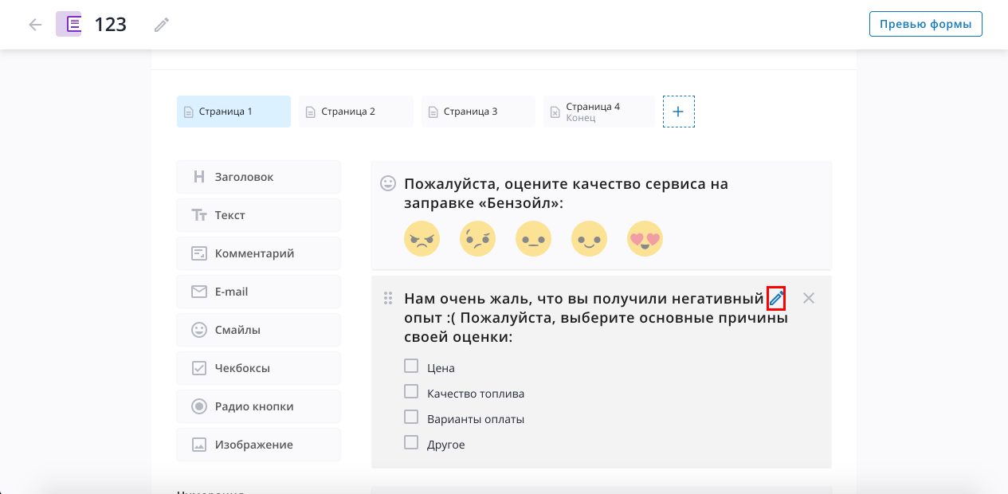Add an E-mail field element
The height and width of the screenshot is (494, 1008).
(258, 292)
